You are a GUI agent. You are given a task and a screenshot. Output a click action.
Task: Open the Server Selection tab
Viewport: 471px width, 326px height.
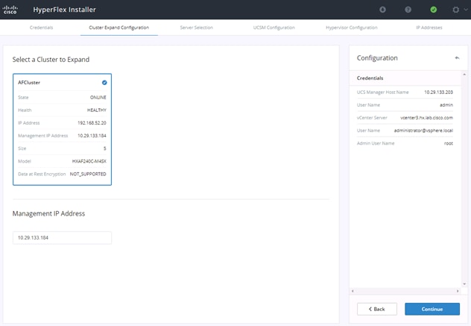(197, 28)
